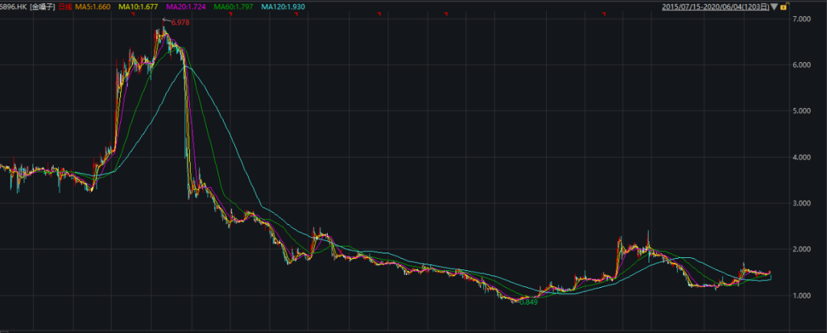Viewport: 827px width, 333px height.
Task: Click the red 日线 period label
Action: click(64, 7)
